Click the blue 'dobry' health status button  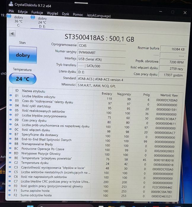click(x=23, y=55)
